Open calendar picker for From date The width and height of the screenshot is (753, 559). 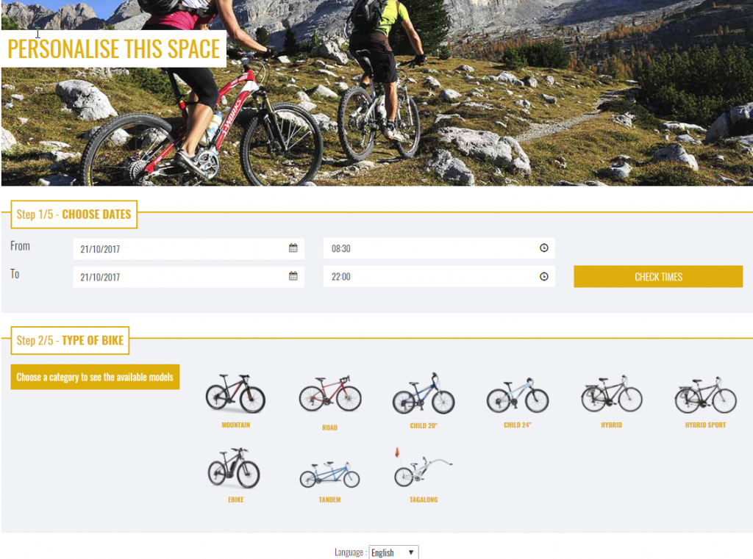[293, 248]
